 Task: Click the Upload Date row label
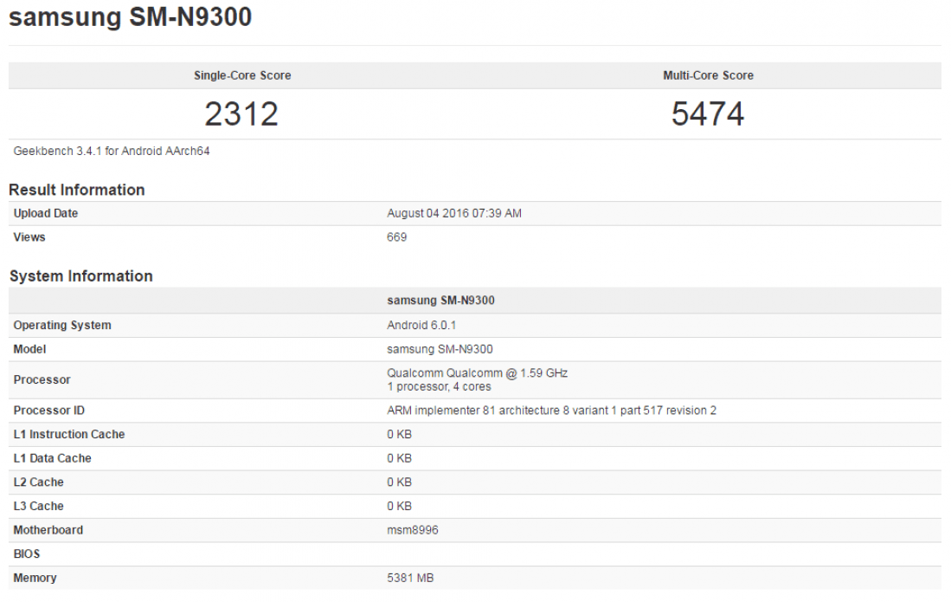point(46,213)
